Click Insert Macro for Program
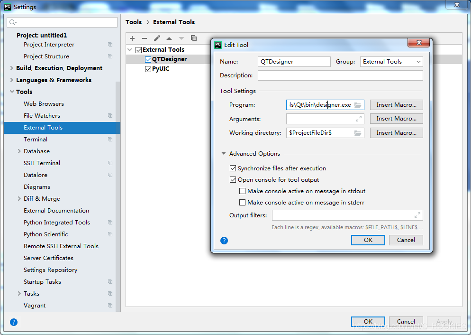This screenshot has height=335, width=471. click(396, 105)
